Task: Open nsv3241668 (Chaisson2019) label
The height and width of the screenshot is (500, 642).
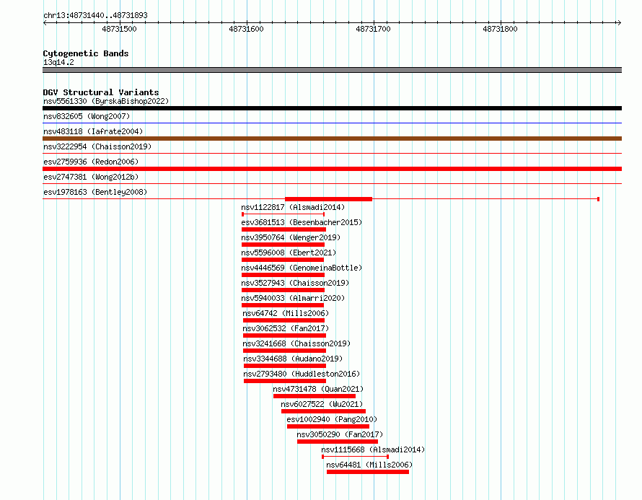Action: click(x=297, y=343)
